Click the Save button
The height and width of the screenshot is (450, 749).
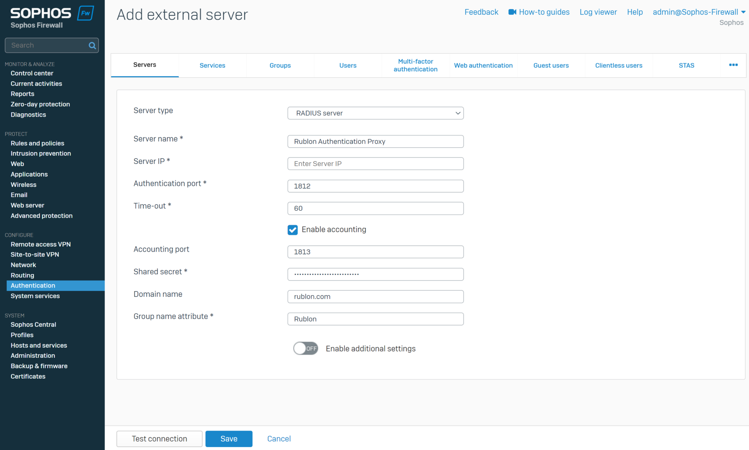click(x=229, y=439)
